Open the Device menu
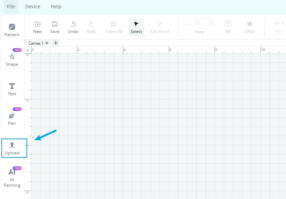The image size is (286, 199). pyautogui.click(x=33, y=7)
